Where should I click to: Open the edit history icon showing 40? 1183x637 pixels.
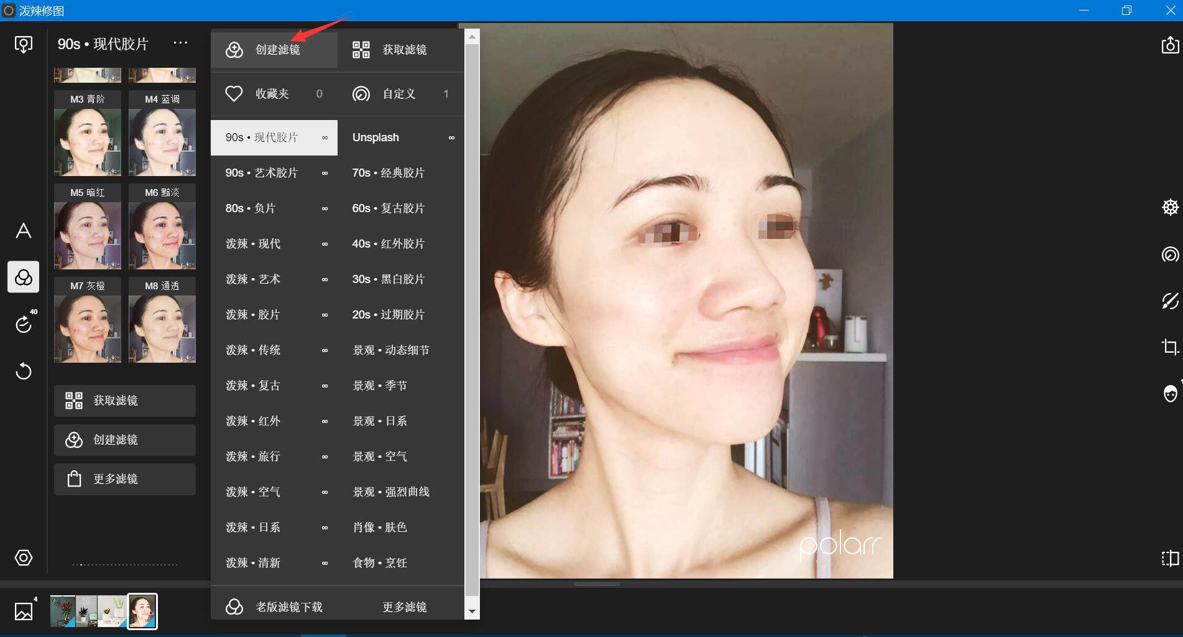(x=24, y=323)
